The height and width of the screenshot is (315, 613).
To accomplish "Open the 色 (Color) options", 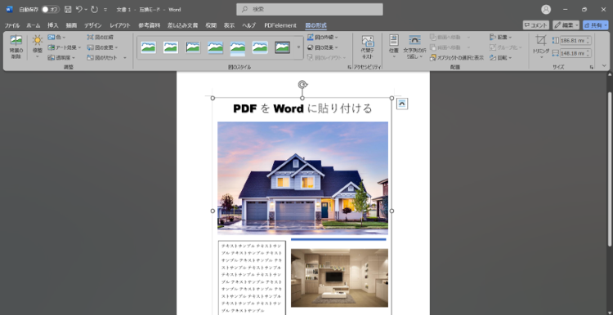I will coord(57,37).
